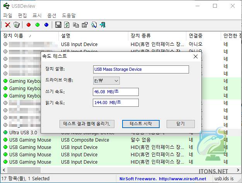Image resolution: width=242 pixels, height=183 pixels.
Task: Click the magnifier find icon
Action: (94, 25)
